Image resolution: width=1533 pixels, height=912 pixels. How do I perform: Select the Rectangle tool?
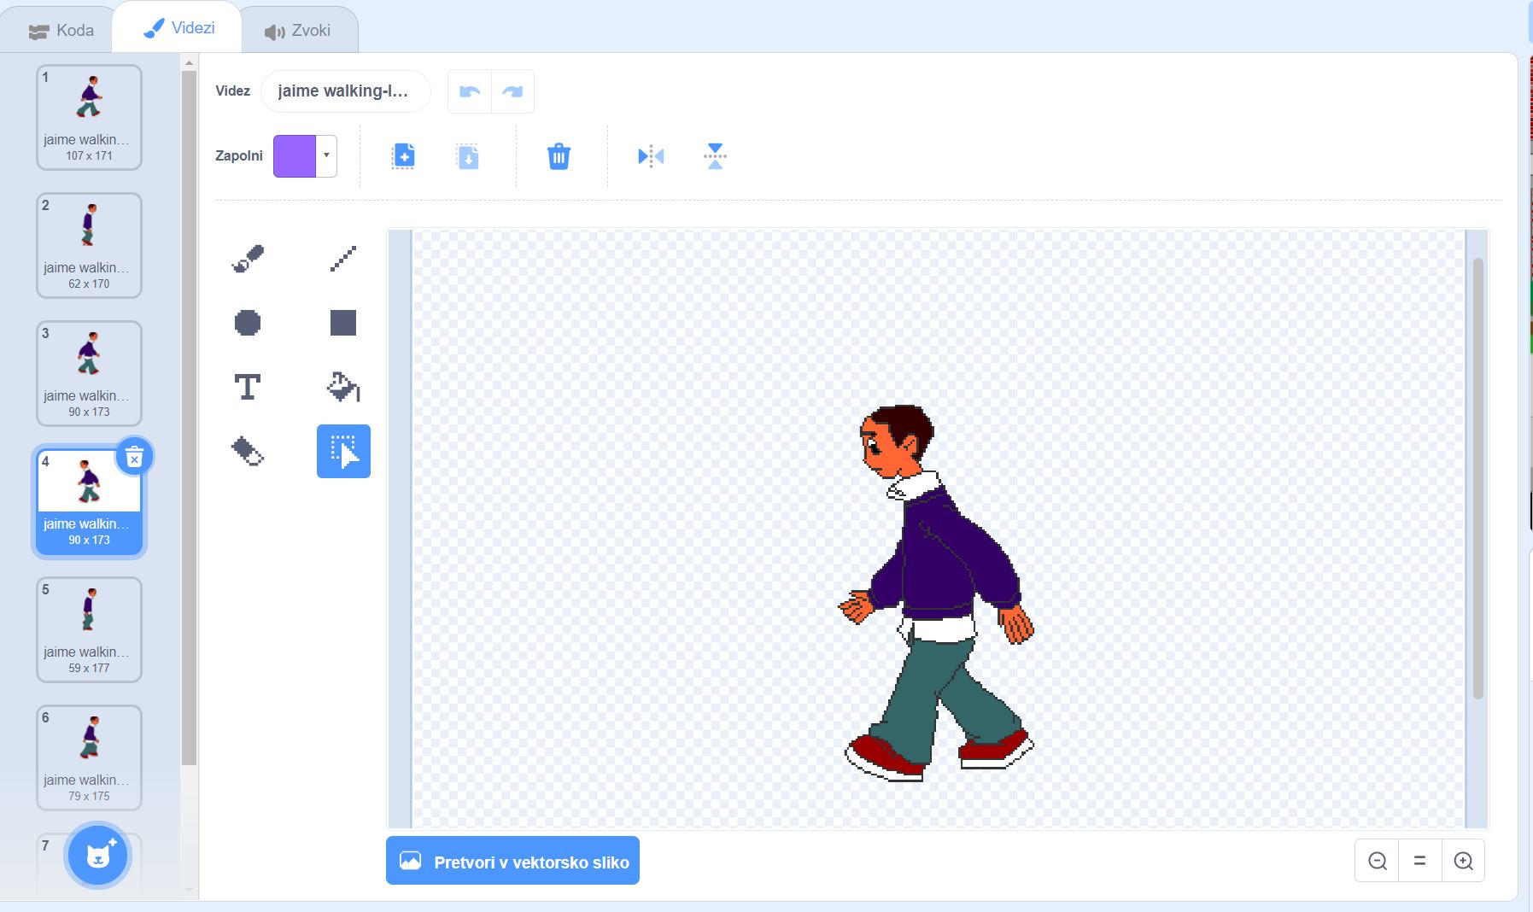coord(343,323)
